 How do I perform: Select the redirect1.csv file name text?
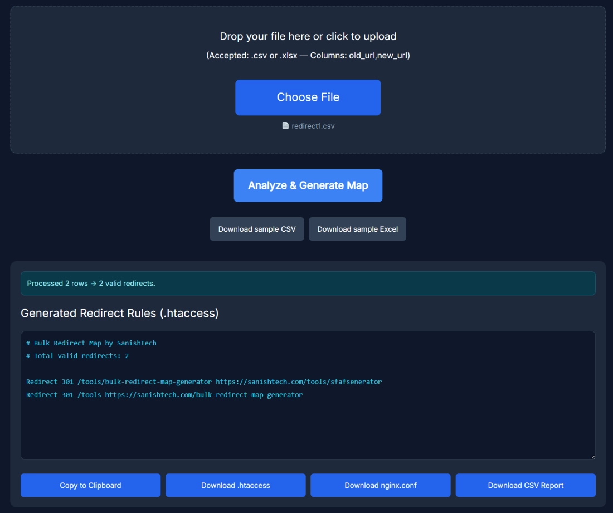(x=313, y=125)
